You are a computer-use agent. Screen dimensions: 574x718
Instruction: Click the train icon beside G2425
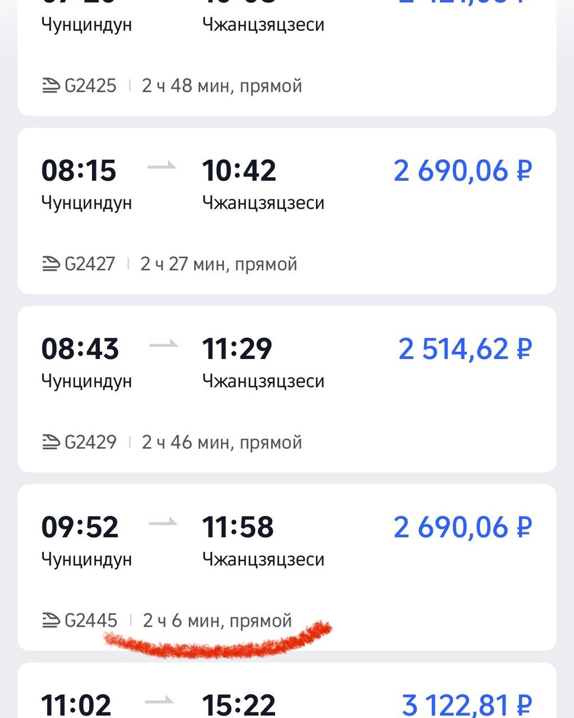[50, 86]
